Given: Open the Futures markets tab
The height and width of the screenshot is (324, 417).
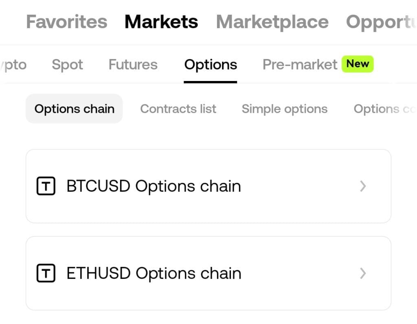Looking at the screenshot, I should 133,65.
